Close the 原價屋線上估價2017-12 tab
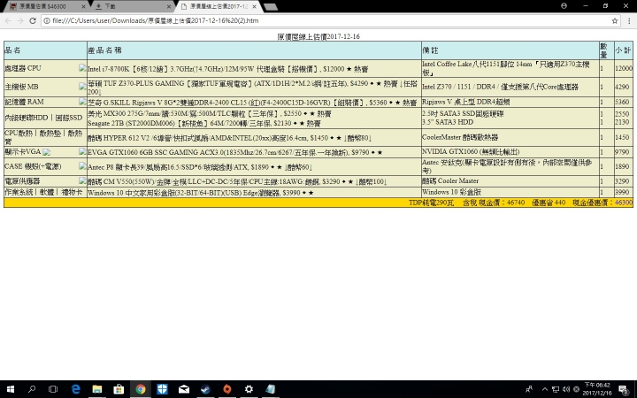This screenshot has width=637, height=398. [x=255, y=6]
